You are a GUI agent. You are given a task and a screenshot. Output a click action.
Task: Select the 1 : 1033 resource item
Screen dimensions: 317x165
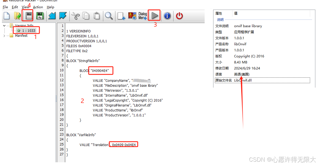click(x=26, y=31)
